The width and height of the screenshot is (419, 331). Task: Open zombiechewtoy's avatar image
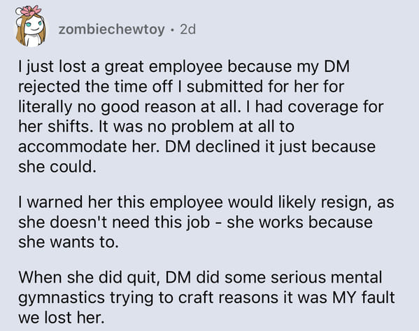click(x=29, y=26)
